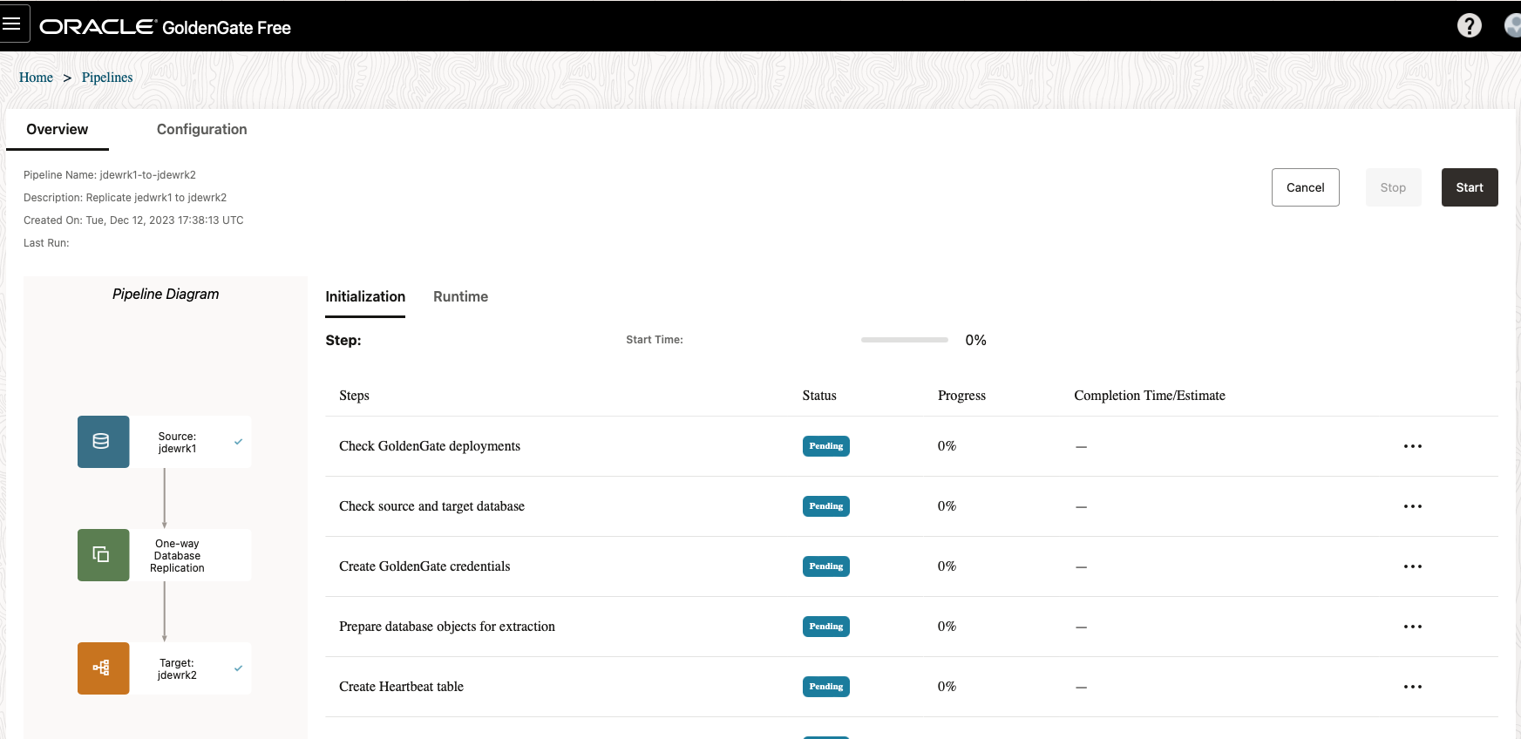The width and height of the screenshot is (1521, 739).
Task: Select the Source database icon in diagram
Action: click(104, 442)
